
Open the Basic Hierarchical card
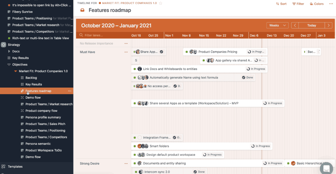310,163
